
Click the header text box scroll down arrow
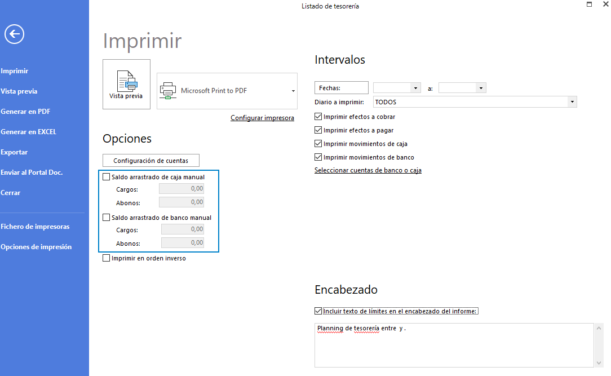click(599, 362)
